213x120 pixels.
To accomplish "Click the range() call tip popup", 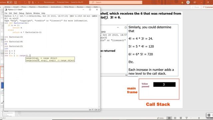I will point(50,59).
